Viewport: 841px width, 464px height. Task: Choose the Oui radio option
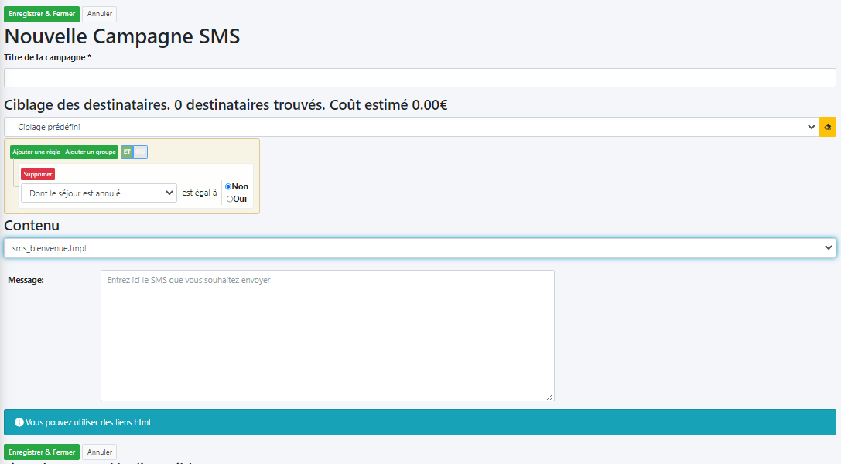point(229,199)
